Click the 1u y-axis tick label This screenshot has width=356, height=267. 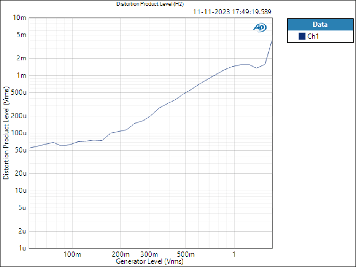[x=22, y=248]
